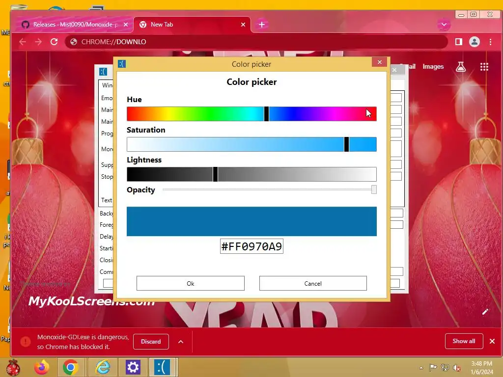The image size is (503, 377).
Task: Click the GitHub favicon on Releases tab
Action: coord(26,25)
